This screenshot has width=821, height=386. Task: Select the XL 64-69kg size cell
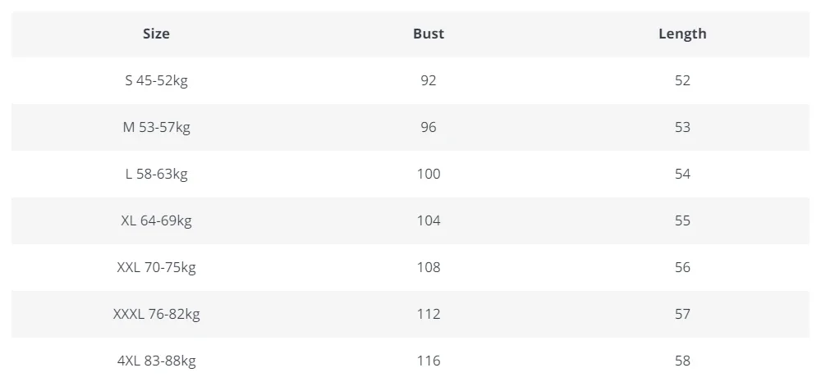click(x=156, y=220)
